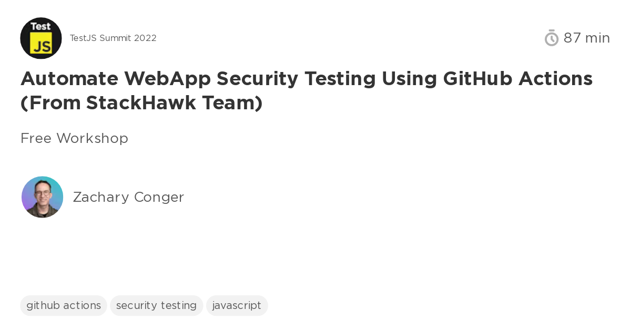
Task: Open the Automate WebApp Security Testing title
Action: (307, 79)
